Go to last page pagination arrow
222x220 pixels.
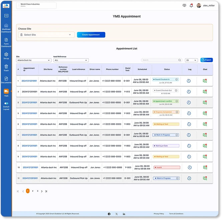(46, 191)
